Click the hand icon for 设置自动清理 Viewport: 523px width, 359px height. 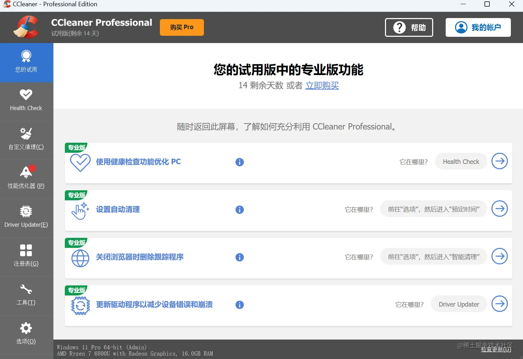[80, 210]
